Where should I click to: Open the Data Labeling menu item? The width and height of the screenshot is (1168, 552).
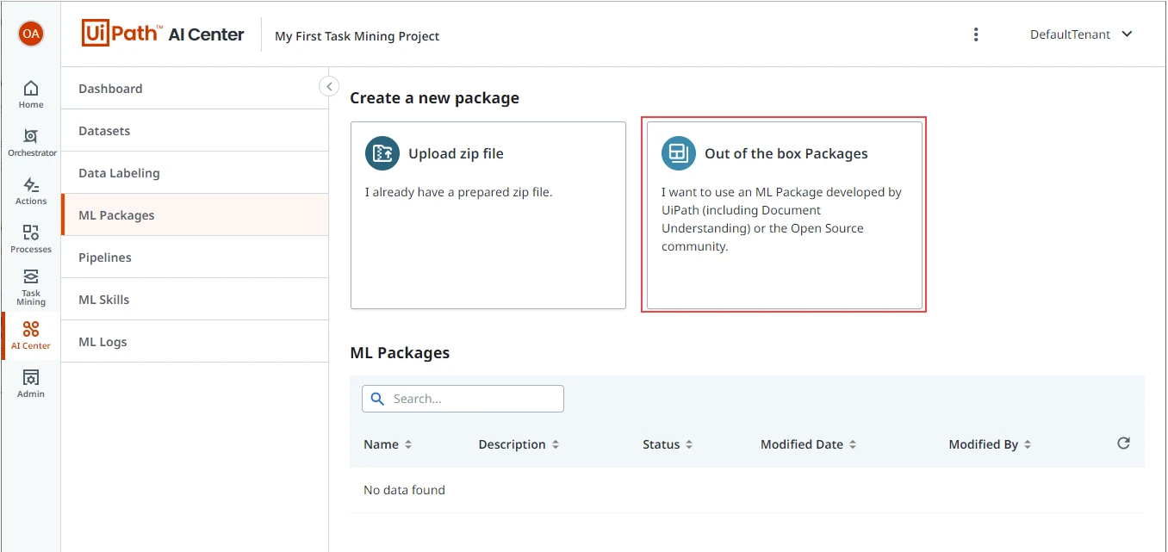click(195, 173)
